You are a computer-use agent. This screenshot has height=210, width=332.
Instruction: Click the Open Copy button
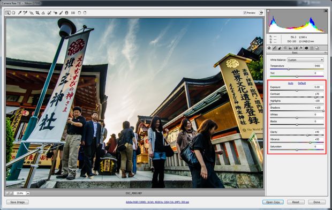[x=273, y=202]
